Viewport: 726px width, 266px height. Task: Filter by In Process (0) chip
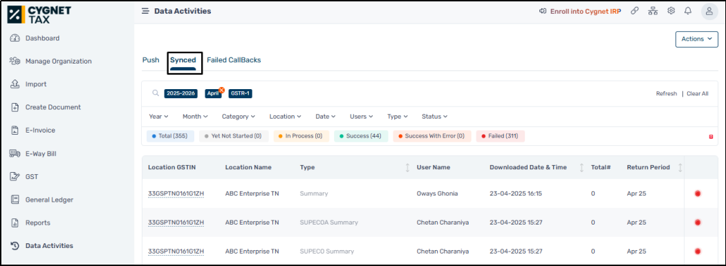301,136
